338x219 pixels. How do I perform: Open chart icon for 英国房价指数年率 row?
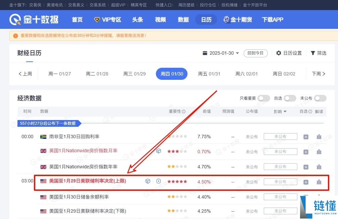[319, 167]
